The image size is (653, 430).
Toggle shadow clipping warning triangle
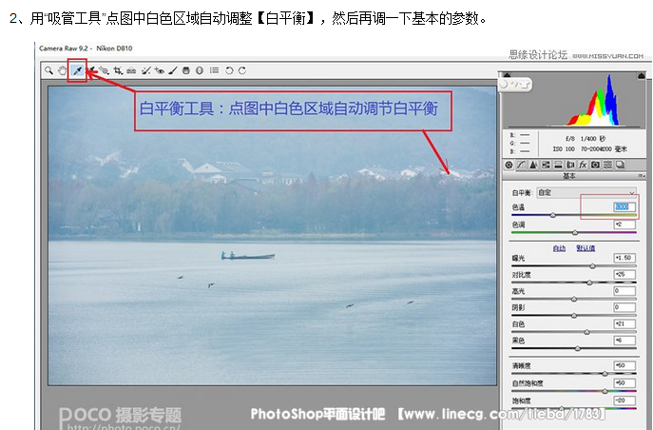tap(507, 75)
